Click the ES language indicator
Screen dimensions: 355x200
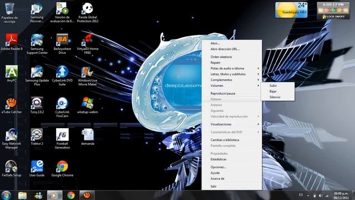[301, 195]
